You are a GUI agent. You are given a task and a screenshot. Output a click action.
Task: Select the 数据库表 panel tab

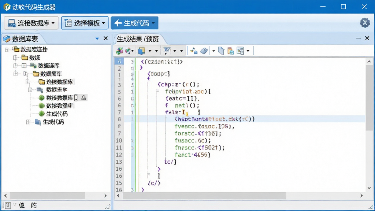[25, 39]
